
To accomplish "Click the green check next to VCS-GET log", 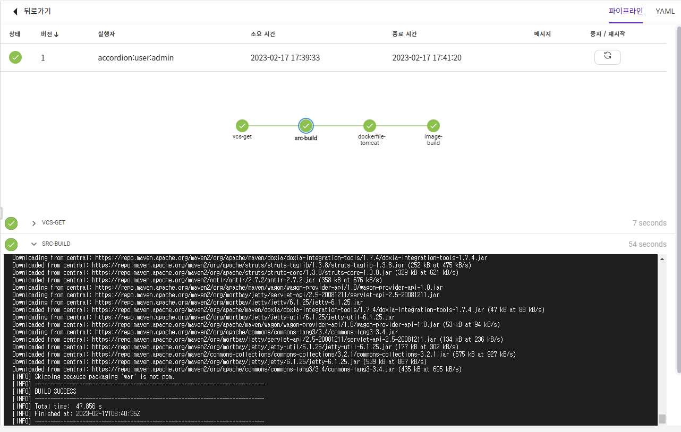I will [x=11, y=223].
